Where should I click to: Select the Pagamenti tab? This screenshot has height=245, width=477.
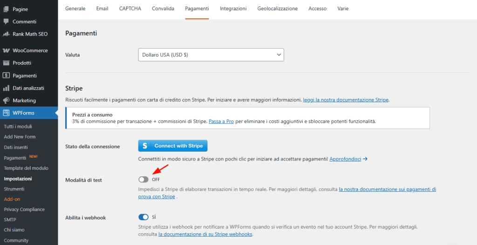coord(197,8)
